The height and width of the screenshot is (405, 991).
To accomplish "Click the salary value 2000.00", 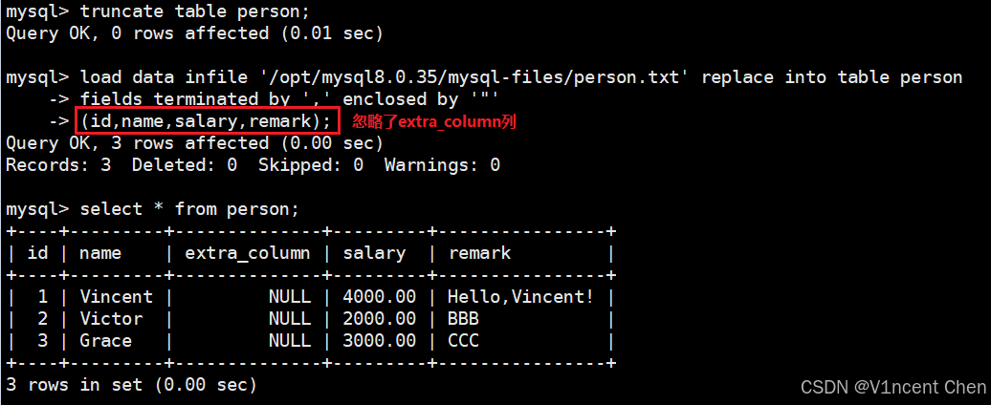I will [379, 319].
